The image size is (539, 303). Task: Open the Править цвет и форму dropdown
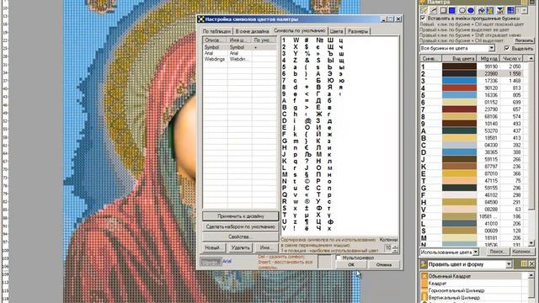point(509,264)
